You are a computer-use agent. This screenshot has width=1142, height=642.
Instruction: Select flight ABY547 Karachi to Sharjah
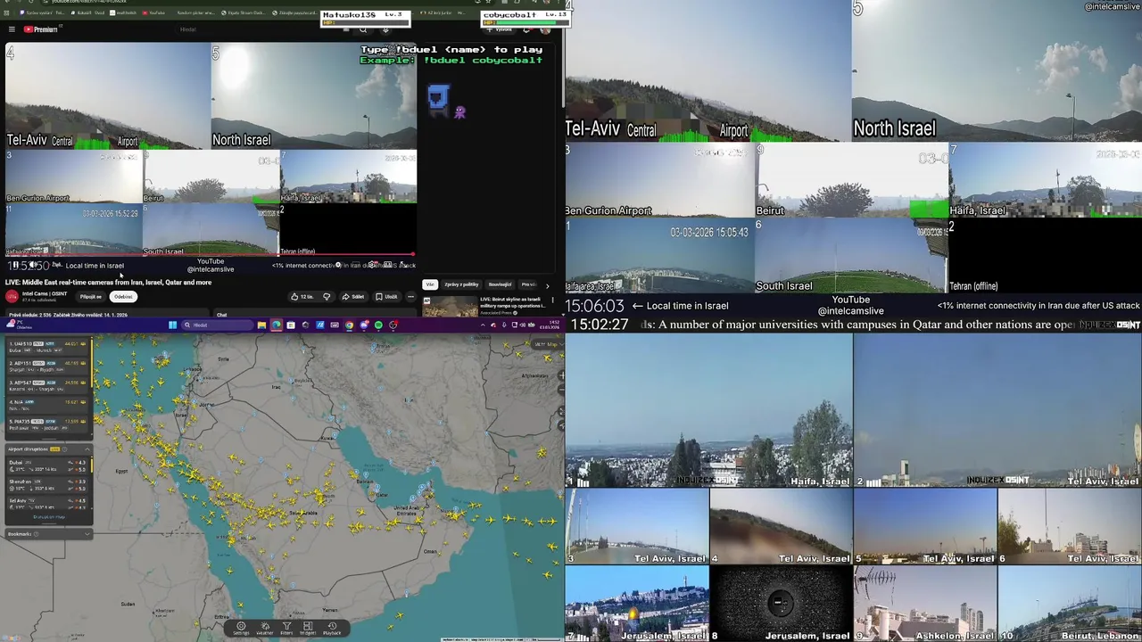47,385
